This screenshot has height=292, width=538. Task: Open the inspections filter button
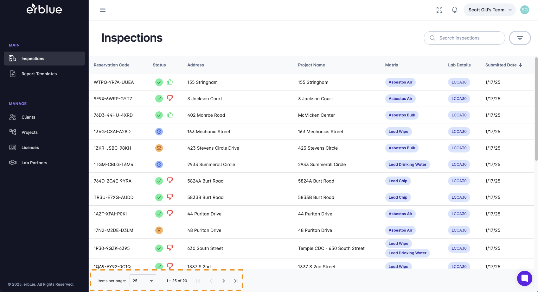click(x=520, y=38)
